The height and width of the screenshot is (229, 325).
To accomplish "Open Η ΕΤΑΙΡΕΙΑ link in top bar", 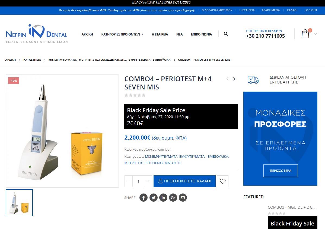I will [x=247, y=10].
